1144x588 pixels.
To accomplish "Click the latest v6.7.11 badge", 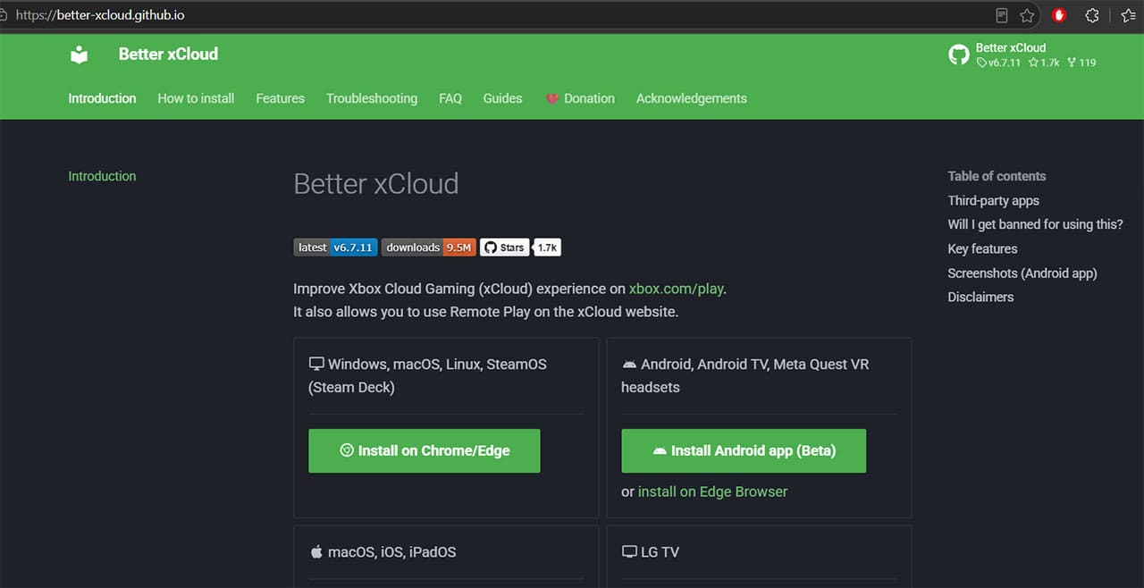I will (335, 248).
